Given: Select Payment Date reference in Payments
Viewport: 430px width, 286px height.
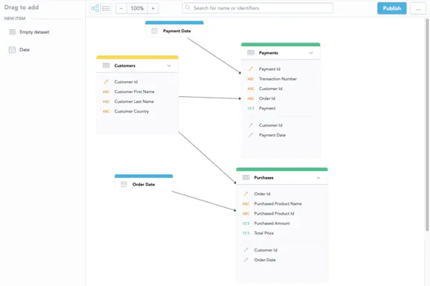Looking at the screenshot, I should (x=272, y=135).
